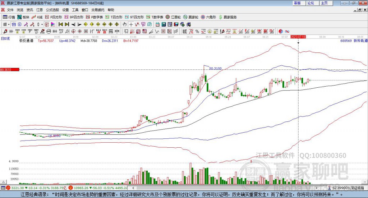Open the calculator icon
Viewport: 368px width, 198px height.
point(164,24)
